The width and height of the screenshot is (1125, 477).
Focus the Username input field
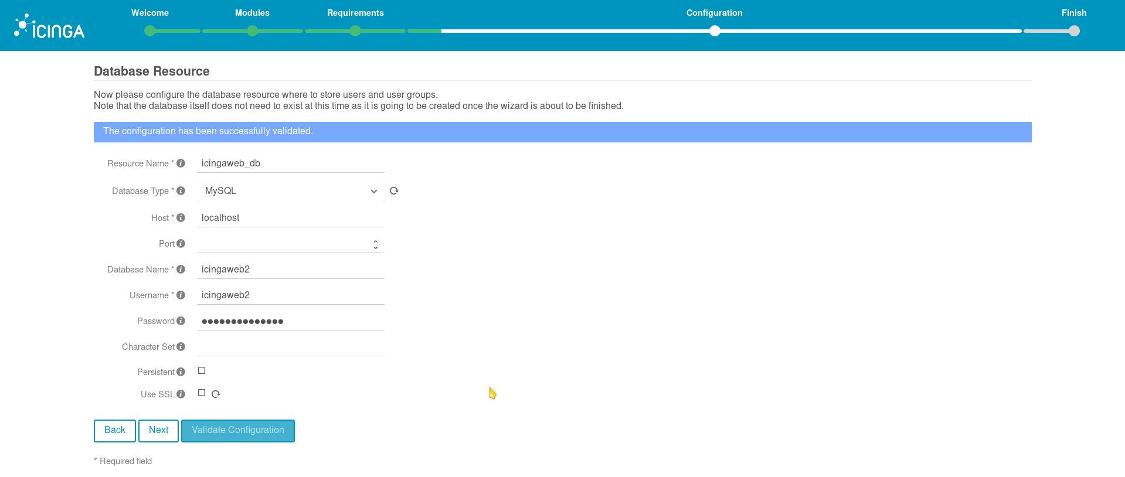point(291,295)
